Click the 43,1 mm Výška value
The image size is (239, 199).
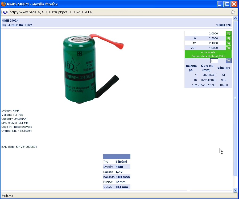pyautogui.click(x=122, y=187)
